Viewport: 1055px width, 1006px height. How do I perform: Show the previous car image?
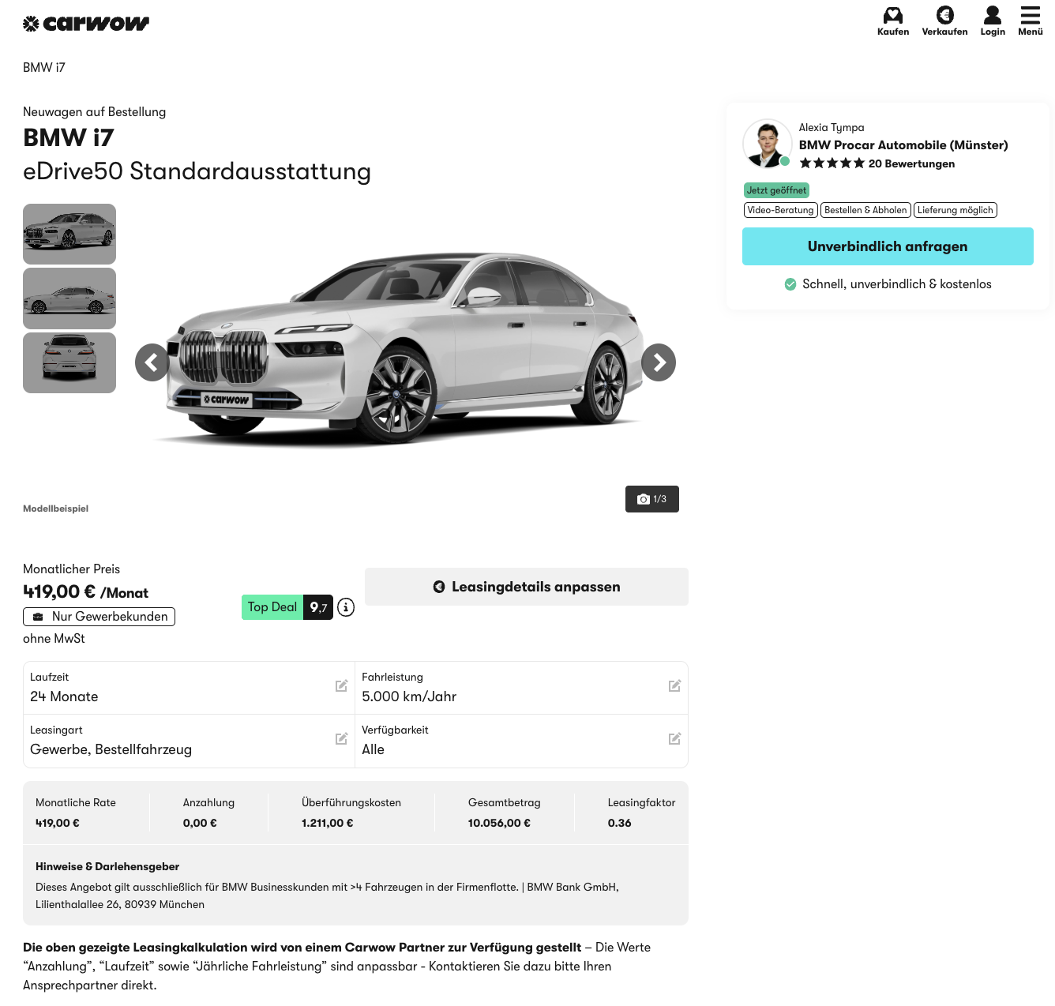click(x=152, y=362)
